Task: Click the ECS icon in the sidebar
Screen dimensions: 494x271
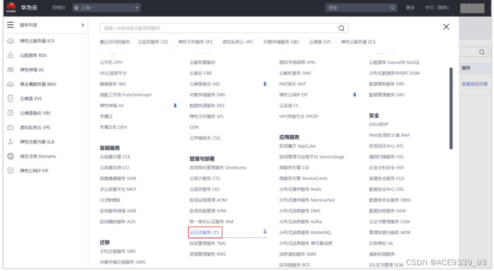Action: pyautogui.click(x=10, y=41)
